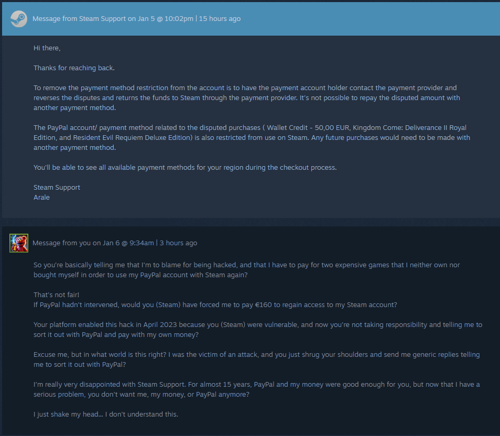
Task: Click the '3 hours ago' timestamp
Action: (178, 243)
